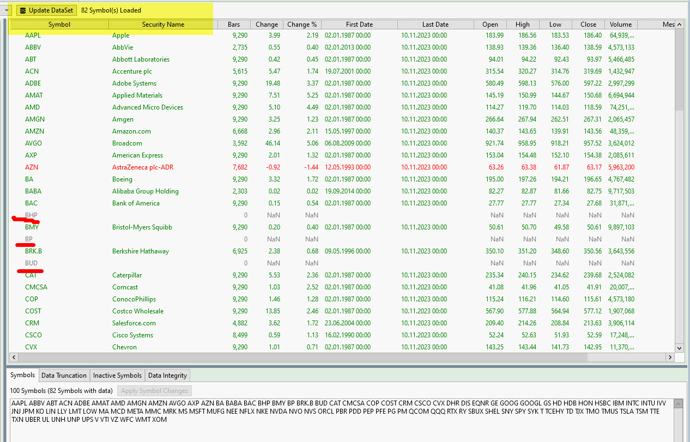690x442 pixels.
Task: Open the Symbols tab
Action: click(x=22, y=375)
